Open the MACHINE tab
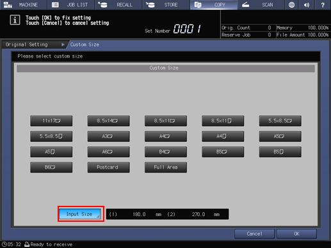Viewport: 331px width, 248px height. coord(24,4)
